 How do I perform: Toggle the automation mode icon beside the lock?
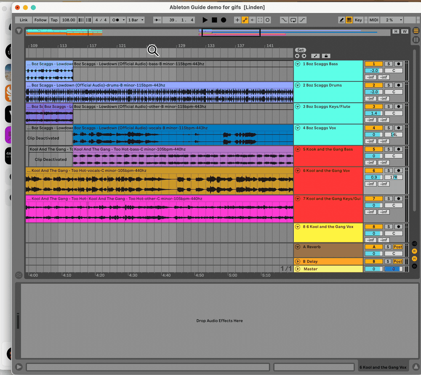[315, 56]
